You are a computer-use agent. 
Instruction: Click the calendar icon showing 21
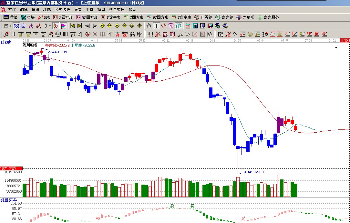(188, 26)
